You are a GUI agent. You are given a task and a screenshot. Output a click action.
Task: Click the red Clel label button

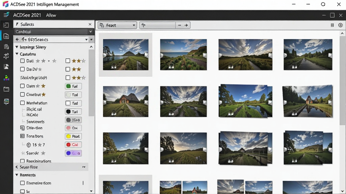[73, 145]
